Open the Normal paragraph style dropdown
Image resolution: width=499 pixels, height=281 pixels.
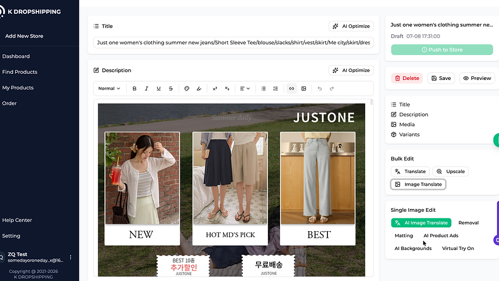(109, 89)
